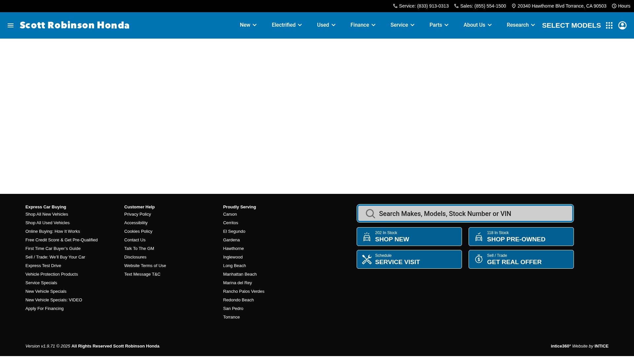The height and width of the screenshot is (364, 634).
Task: Open the Long Beach link
Action: (x=234, y=266)
